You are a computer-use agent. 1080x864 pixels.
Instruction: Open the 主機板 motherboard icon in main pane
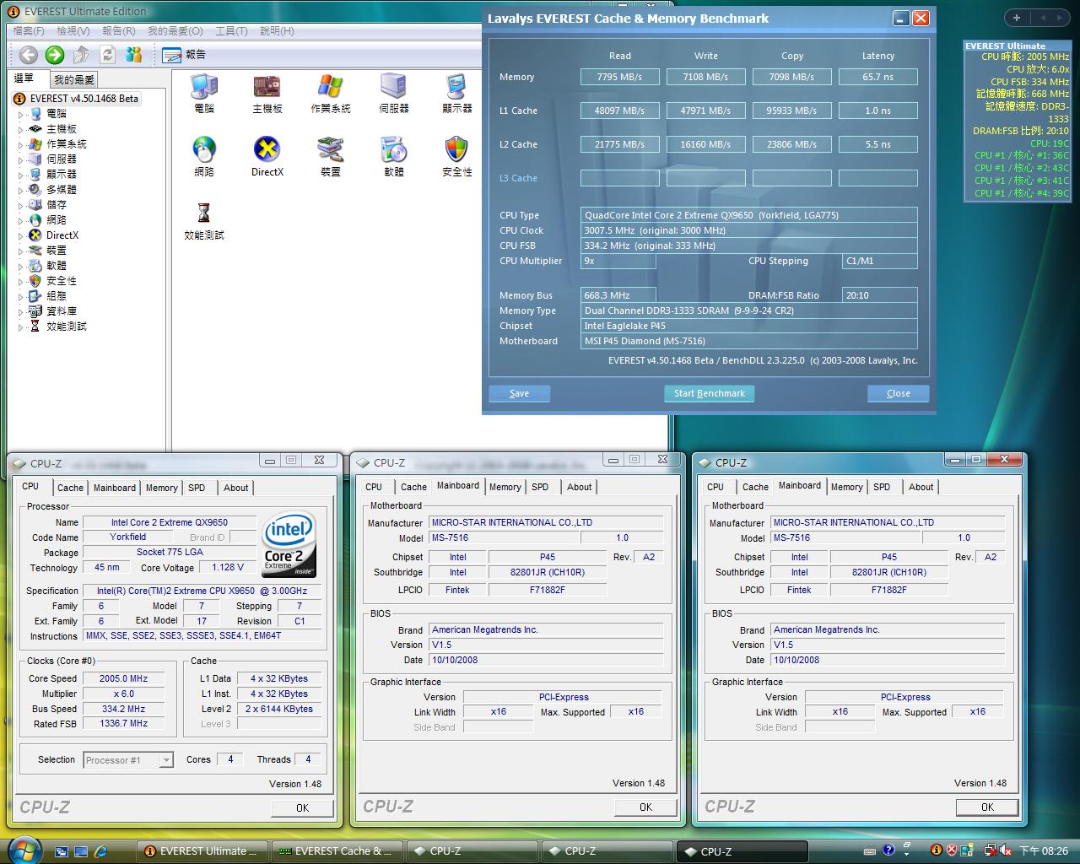coord(267,94)
